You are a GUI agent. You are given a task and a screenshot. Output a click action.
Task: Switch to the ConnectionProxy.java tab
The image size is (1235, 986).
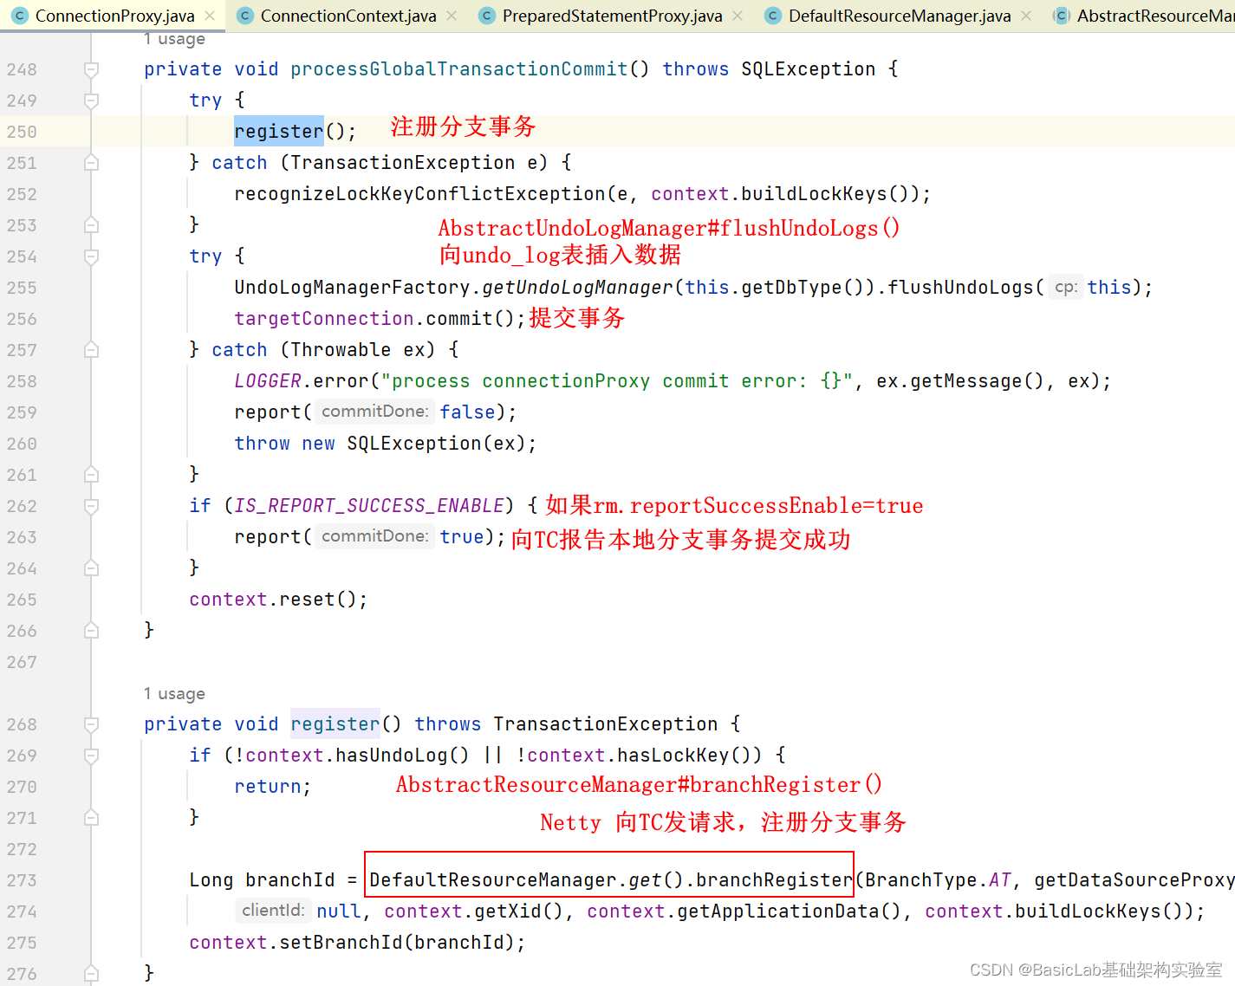(x=114, y=16)
